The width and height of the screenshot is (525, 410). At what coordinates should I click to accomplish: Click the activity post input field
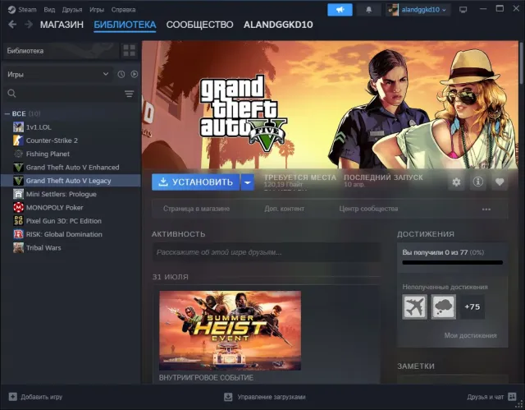267,252
